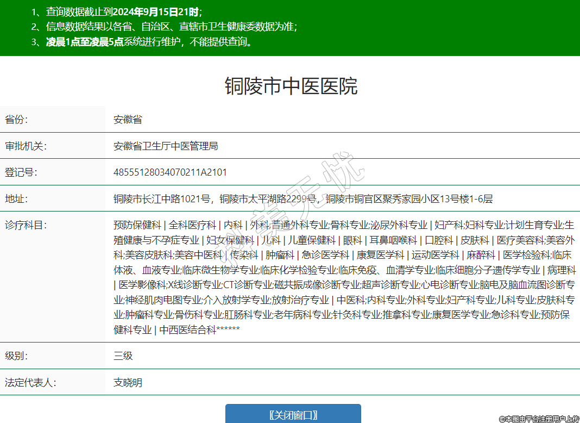The width and height of the screenshot is (580, 423).
Task: Select the hospital title 铜陵市中医医院
Action: point(291,86)
